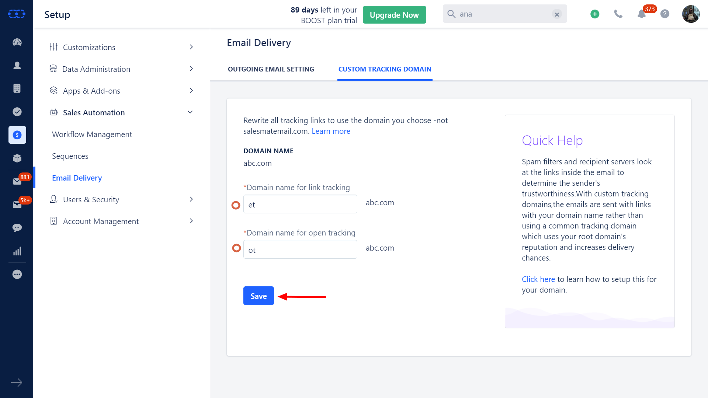Collapse the Sales Automation chevron
Image resolution: width=708 pixels, height=398 pixels.
tap(190, 112)
